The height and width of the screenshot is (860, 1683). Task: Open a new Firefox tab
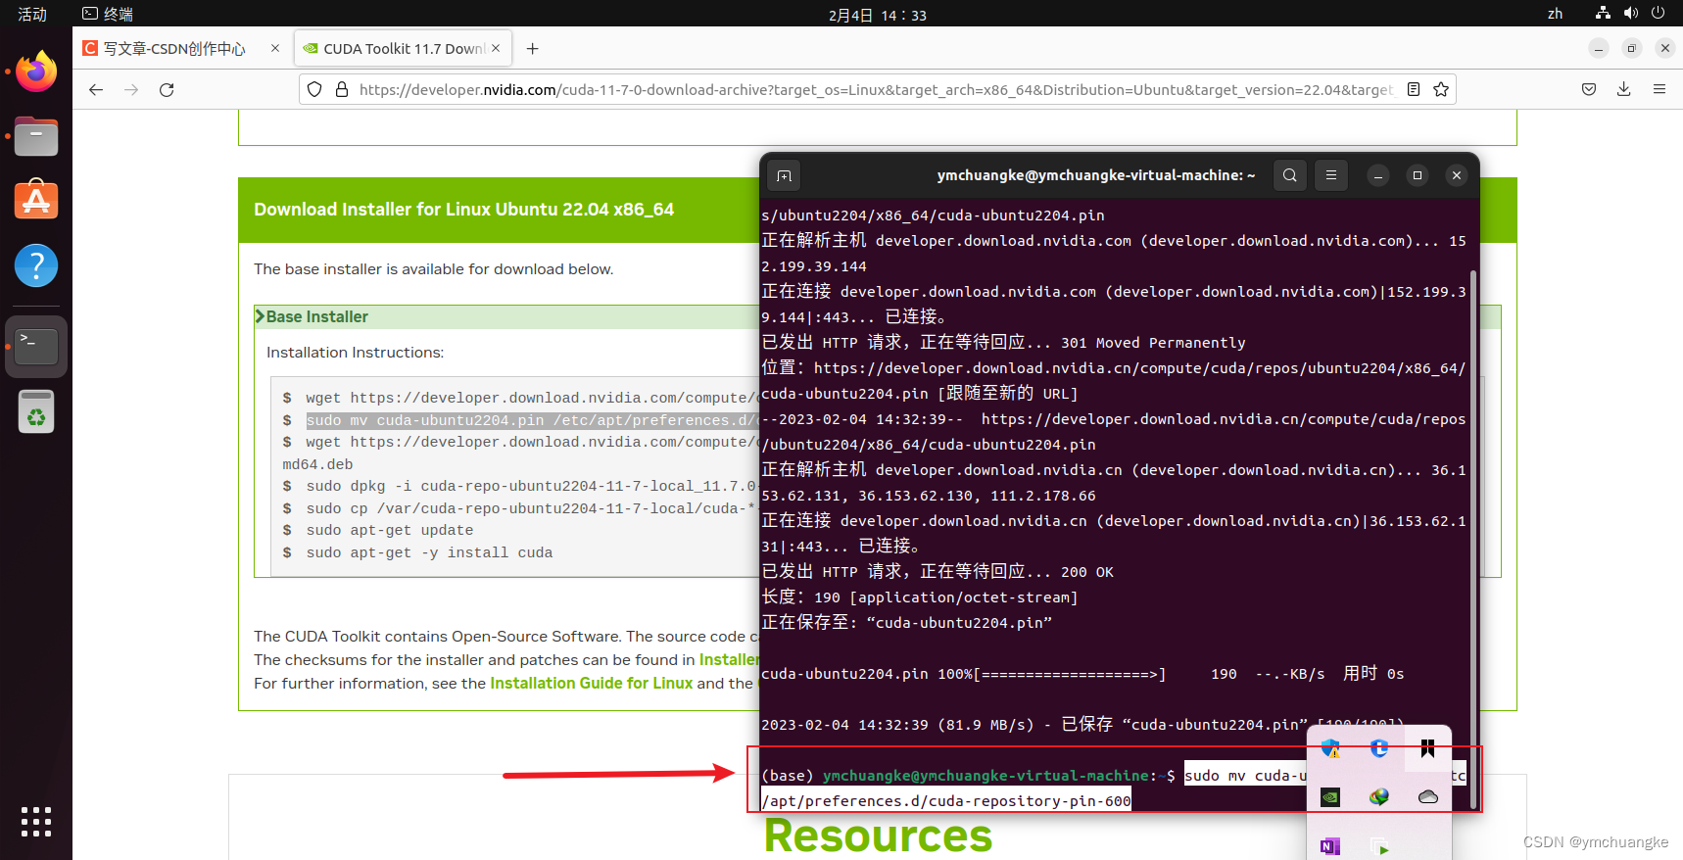coord(532,48)
